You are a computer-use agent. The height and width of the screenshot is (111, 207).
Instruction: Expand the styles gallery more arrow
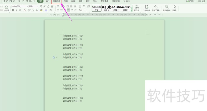coord(132,10)
